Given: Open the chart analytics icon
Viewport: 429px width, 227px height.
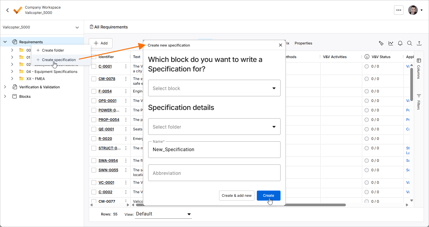Looking at the screenshot, I should [x=391, y=43].
